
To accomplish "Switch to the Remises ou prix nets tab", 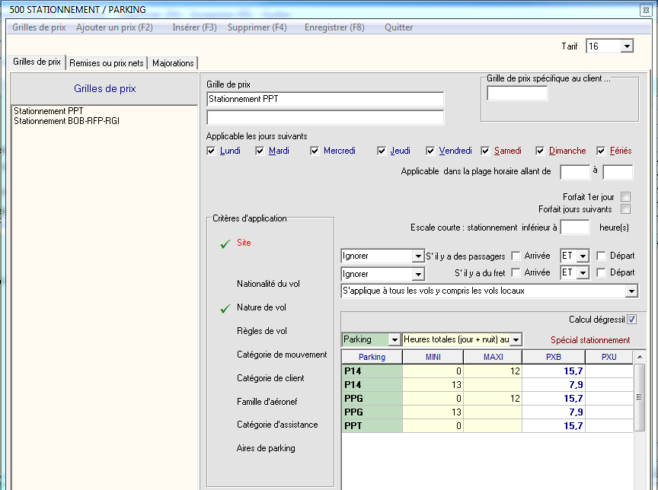I will [107, 63].
